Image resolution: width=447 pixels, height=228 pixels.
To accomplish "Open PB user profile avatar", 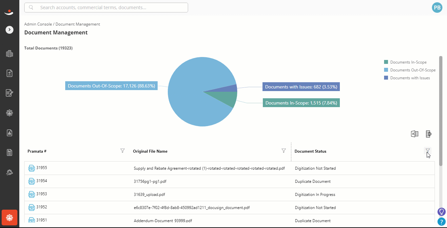I will 437,8.
